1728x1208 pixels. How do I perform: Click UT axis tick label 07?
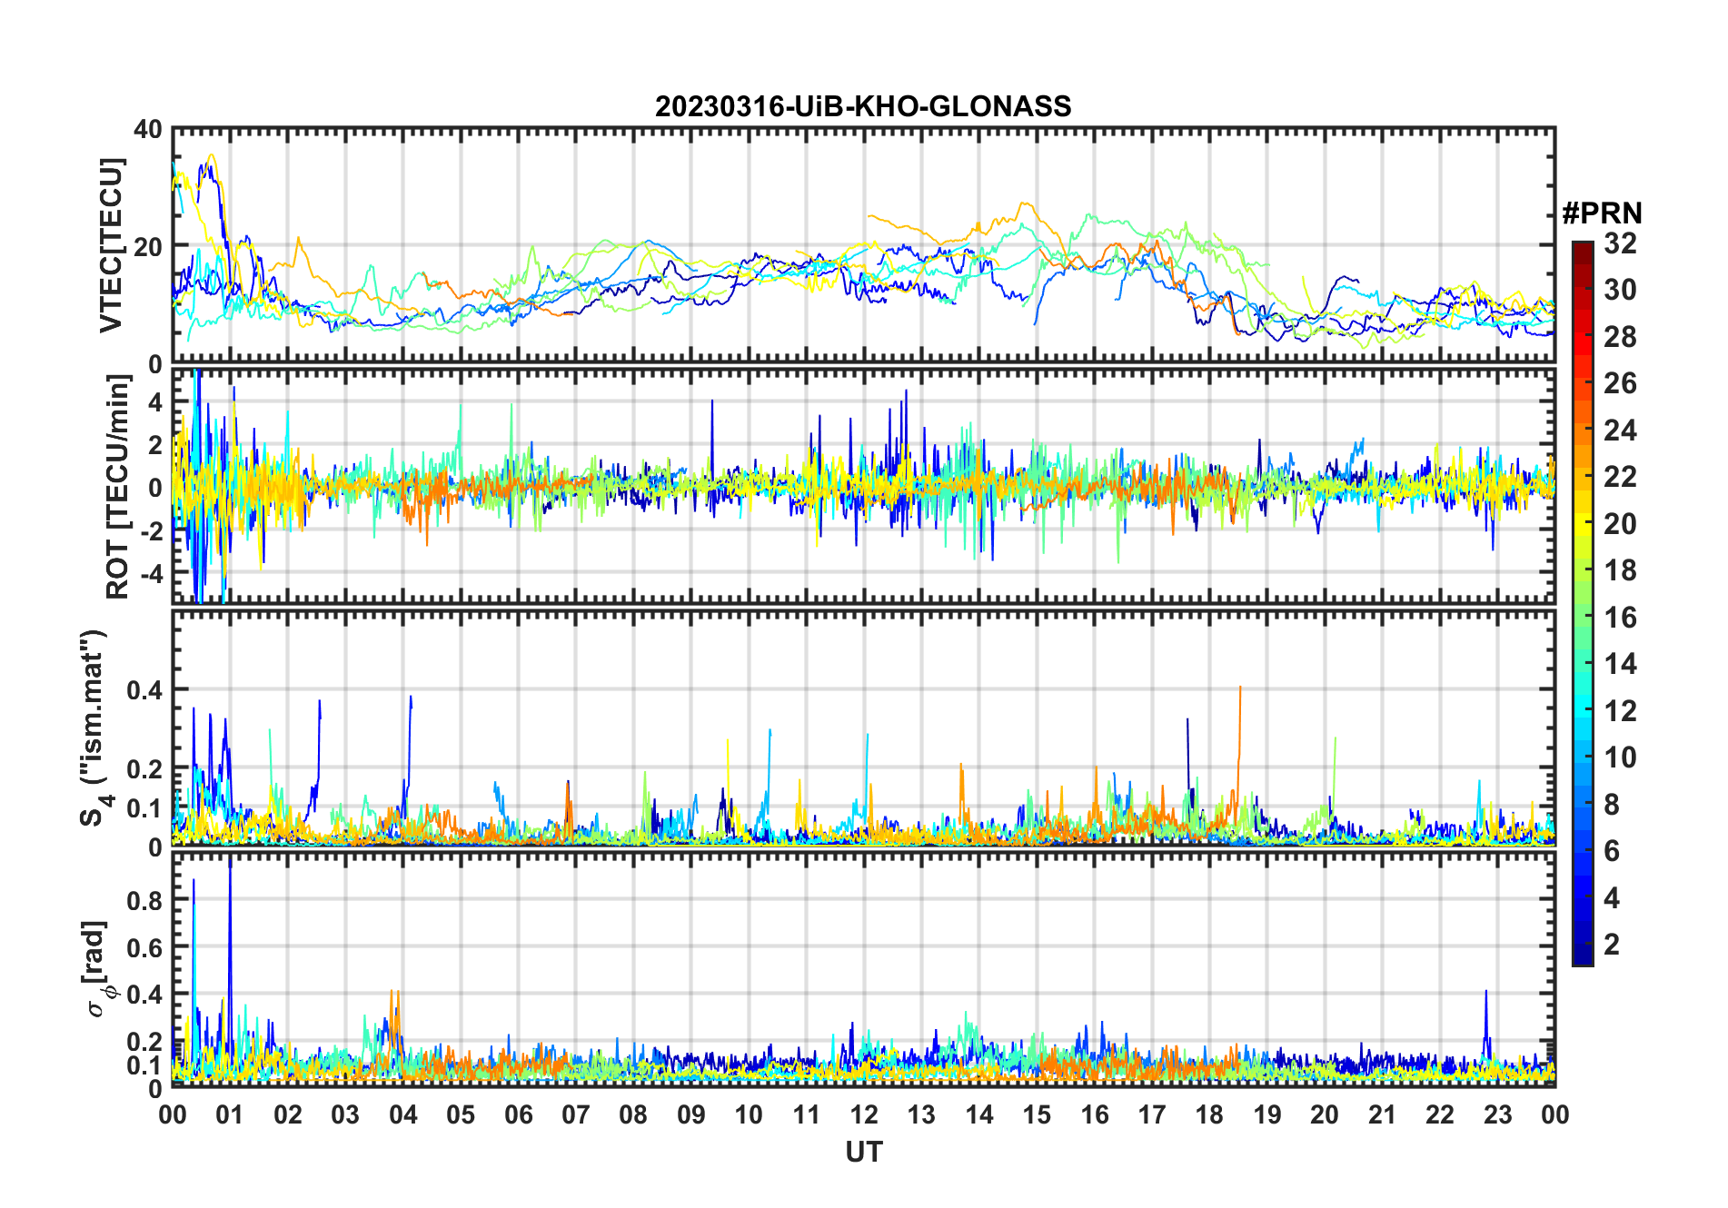pyautogui.click(x=576, y=1114)
